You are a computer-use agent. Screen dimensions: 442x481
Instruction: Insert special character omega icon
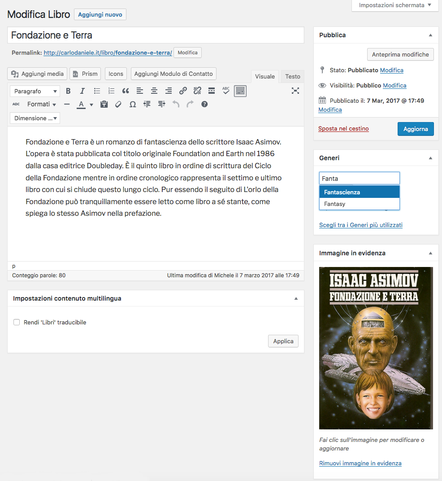click(x=133, y=105)
